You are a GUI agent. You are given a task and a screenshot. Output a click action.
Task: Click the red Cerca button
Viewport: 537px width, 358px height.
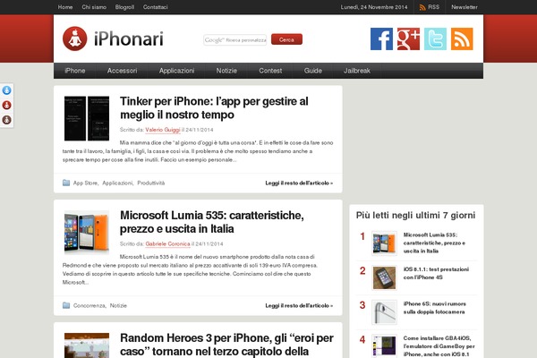pos(286,39)
